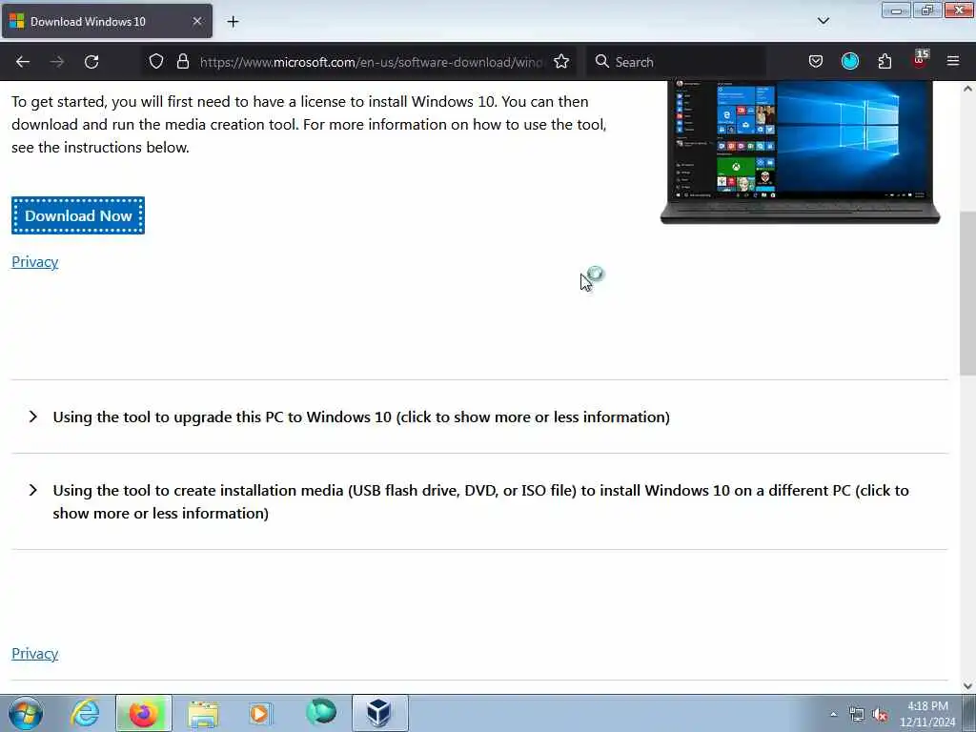Open the Extensions puzzle icon
The image size is (976, 732).
tap(884, 61)
